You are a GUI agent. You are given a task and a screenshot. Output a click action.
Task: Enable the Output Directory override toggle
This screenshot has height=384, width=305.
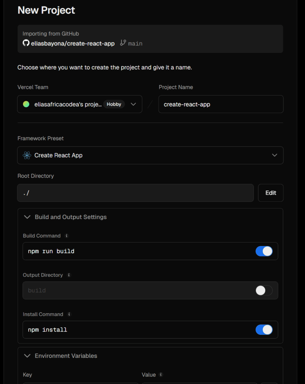pos(264,291)
